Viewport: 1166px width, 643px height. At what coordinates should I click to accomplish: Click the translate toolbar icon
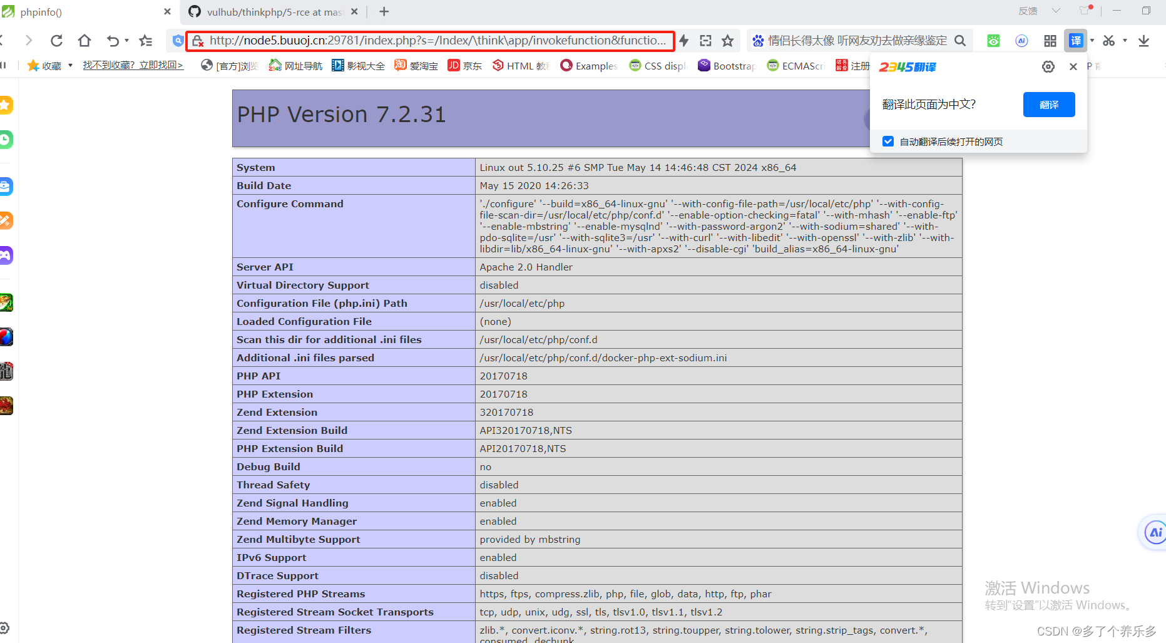pyautogui.click(x=1076, y=41)
